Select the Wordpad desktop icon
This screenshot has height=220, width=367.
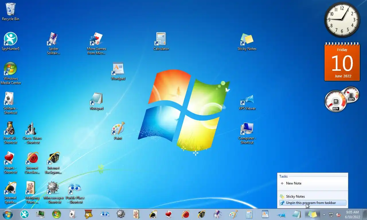(x=118, y=71)
